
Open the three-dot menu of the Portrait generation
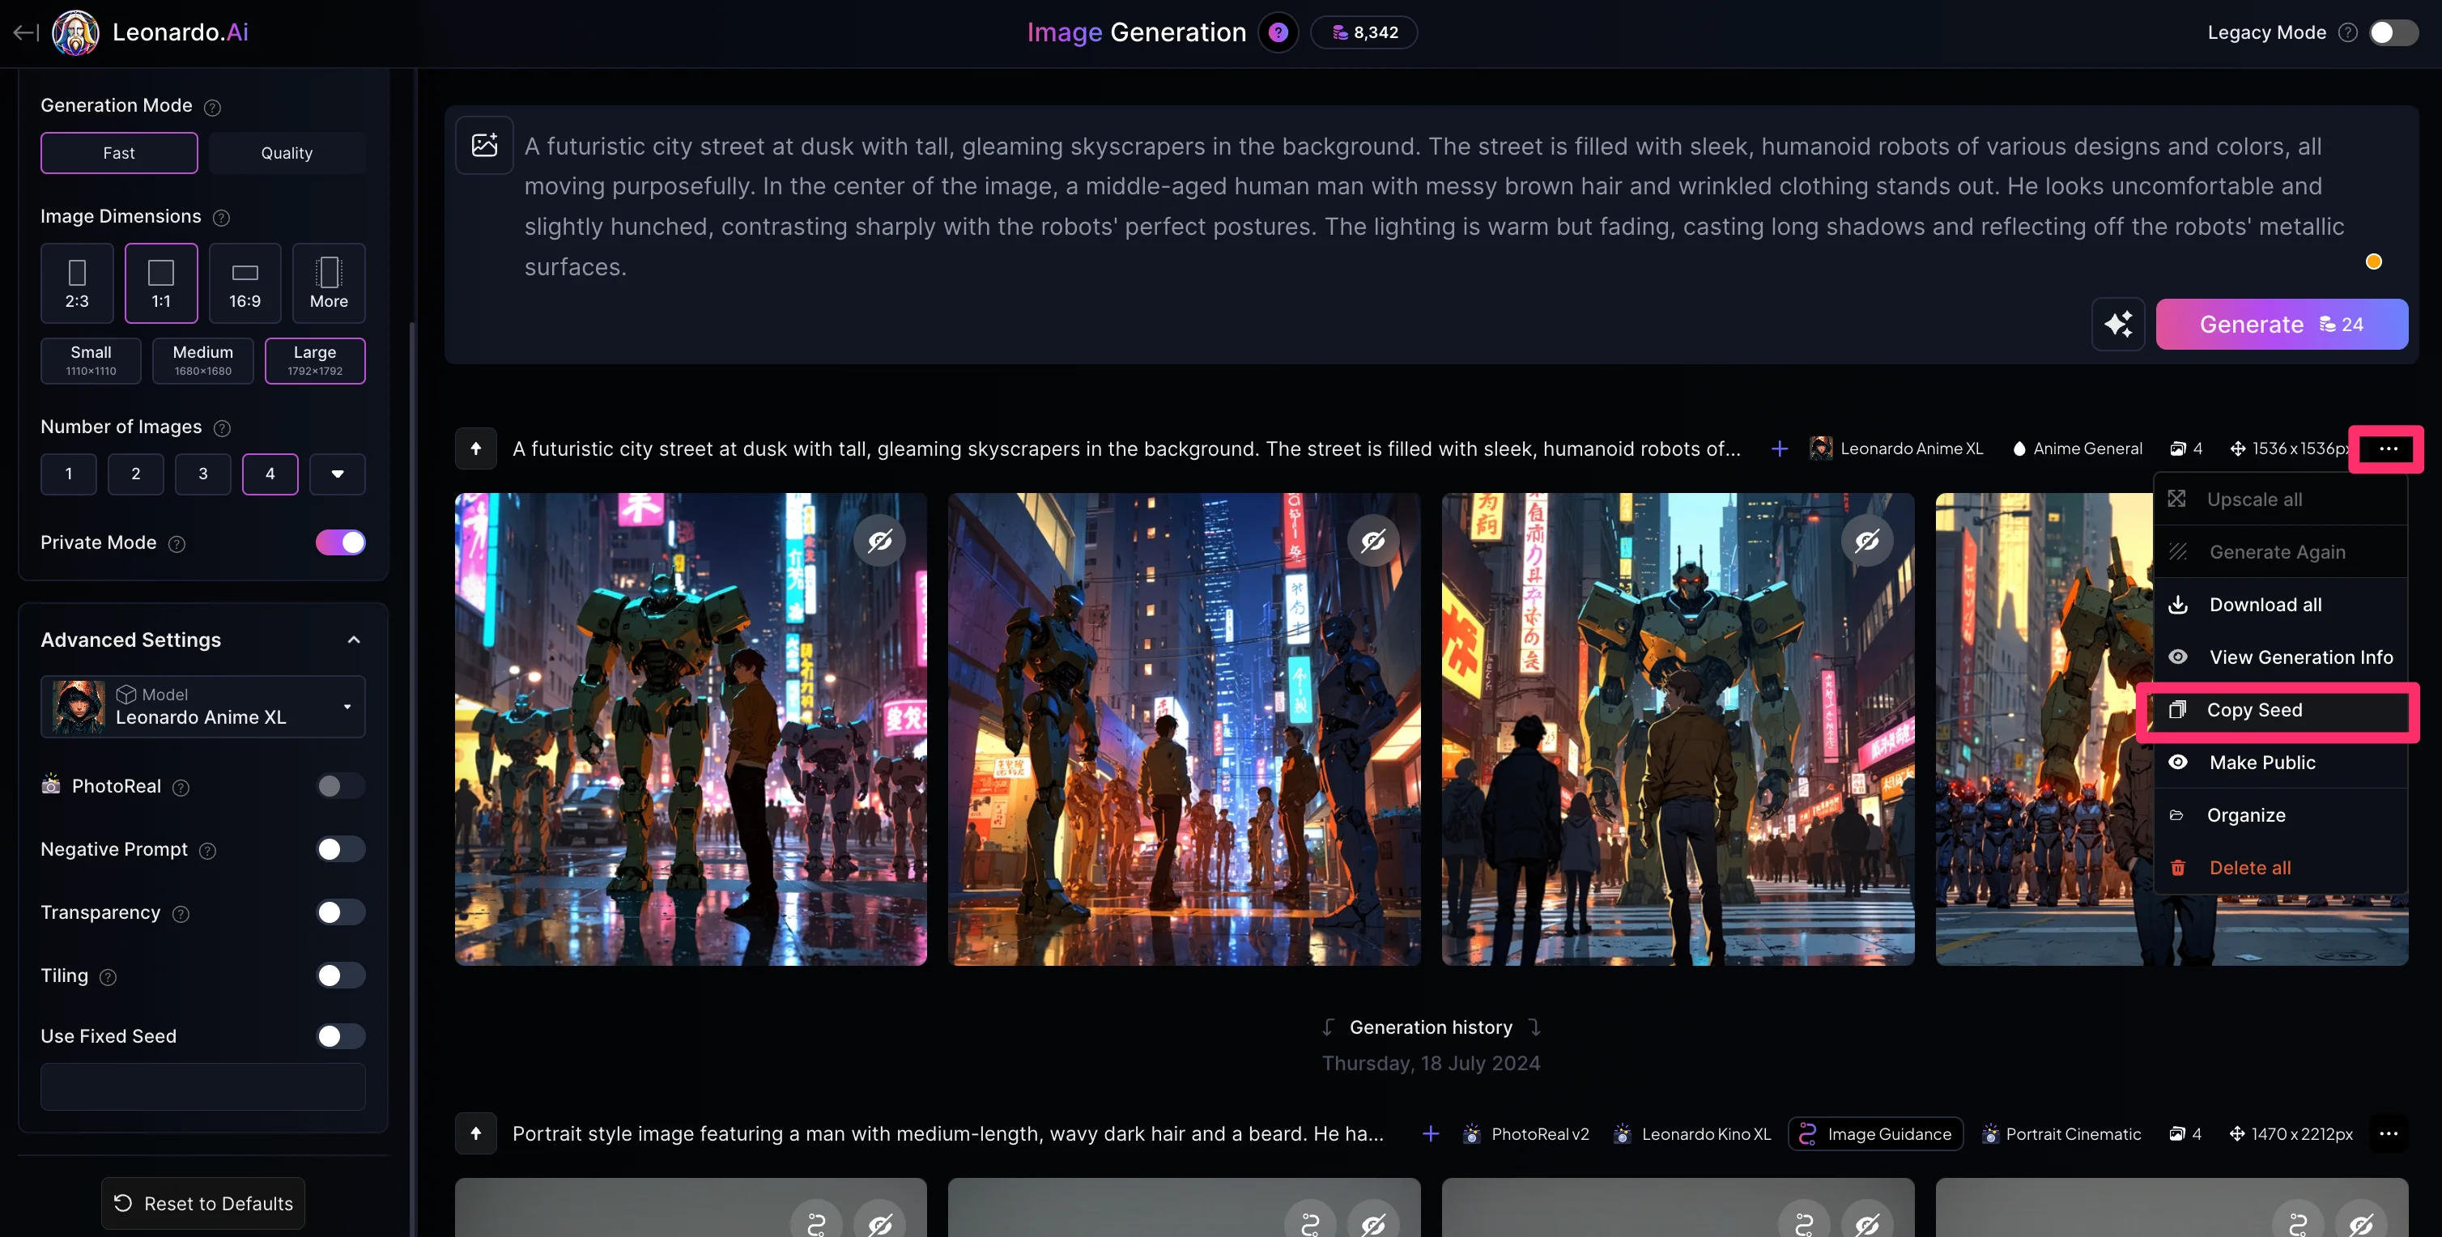click(2388, 1133)
